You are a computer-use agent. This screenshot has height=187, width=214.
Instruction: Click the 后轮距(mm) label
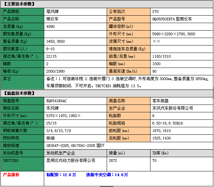tap(119, 138)
